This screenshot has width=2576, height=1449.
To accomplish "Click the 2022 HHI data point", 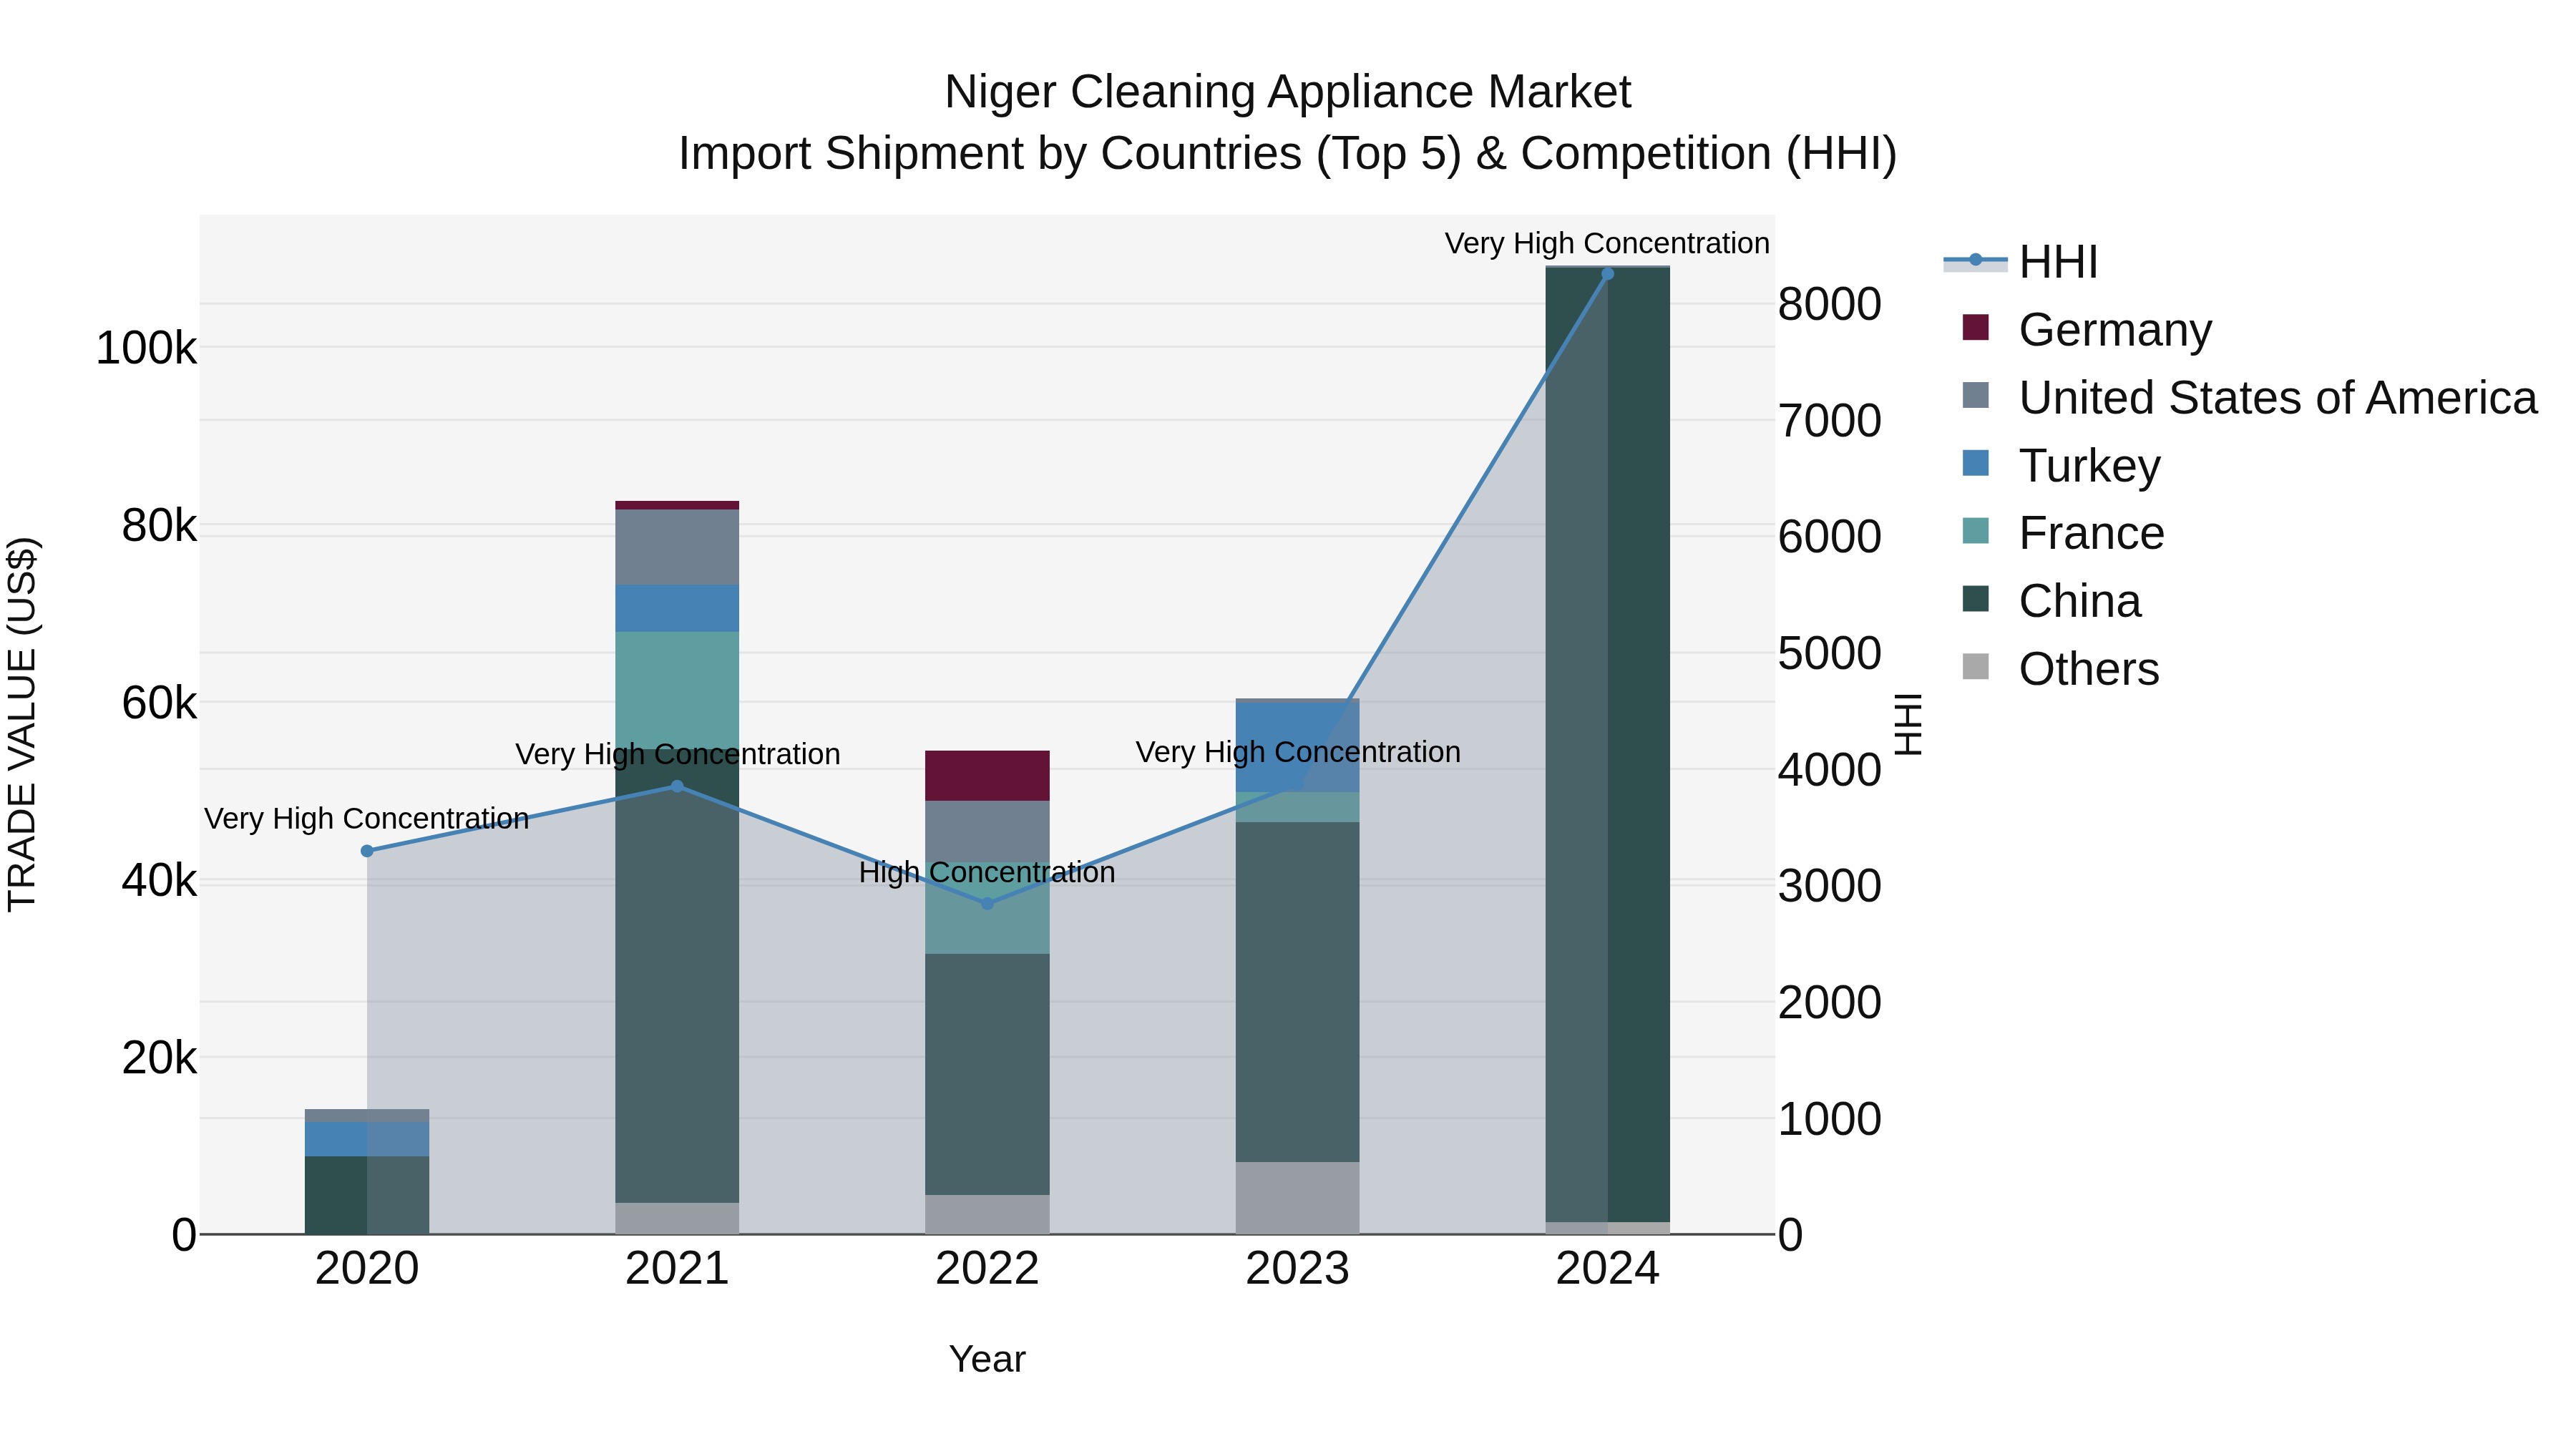I will click(987, 903).
